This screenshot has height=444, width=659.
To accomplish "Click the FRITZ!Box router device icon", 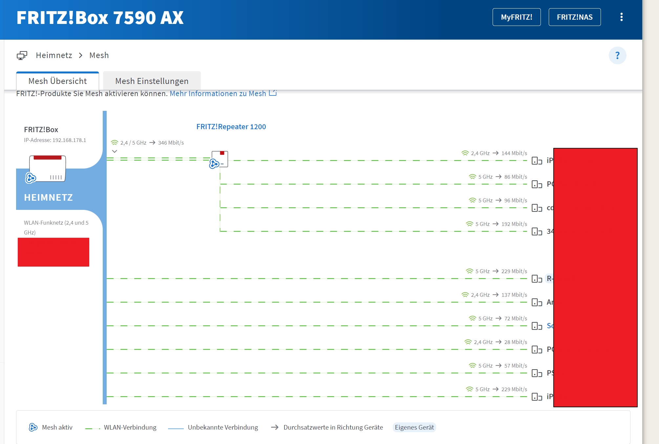I will pyautogui.click(x=48, y=169).
